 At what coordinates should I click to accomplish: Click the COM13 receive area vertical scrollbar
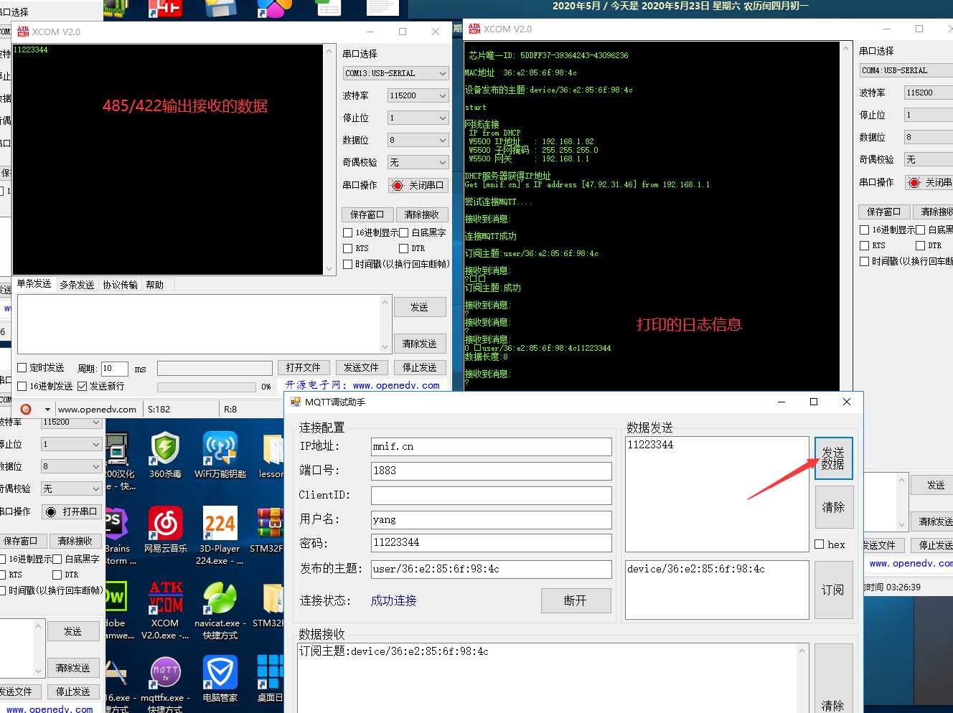tap(329, 160)
